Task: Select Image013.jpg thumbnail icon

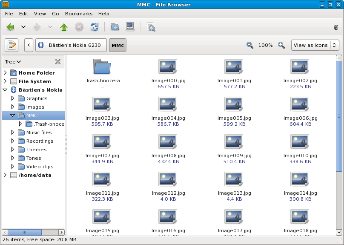Action: coord(234,179)
